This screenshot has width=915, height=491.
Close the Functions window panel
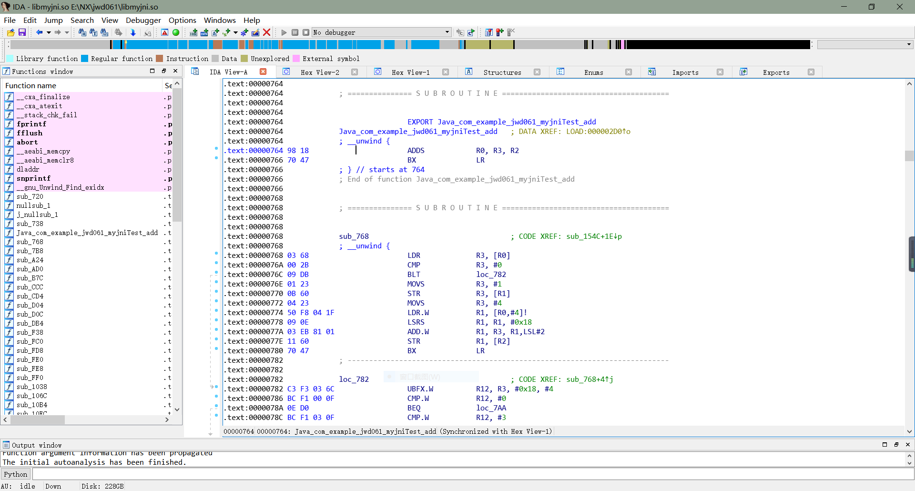point(175,71)
